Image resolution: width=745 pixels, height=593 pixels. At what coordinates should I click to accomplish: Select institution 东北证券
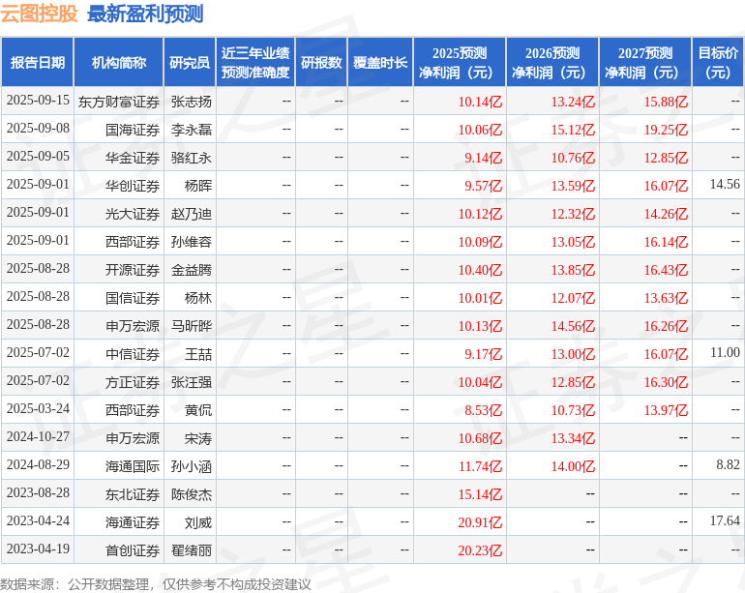click(133, 494)
